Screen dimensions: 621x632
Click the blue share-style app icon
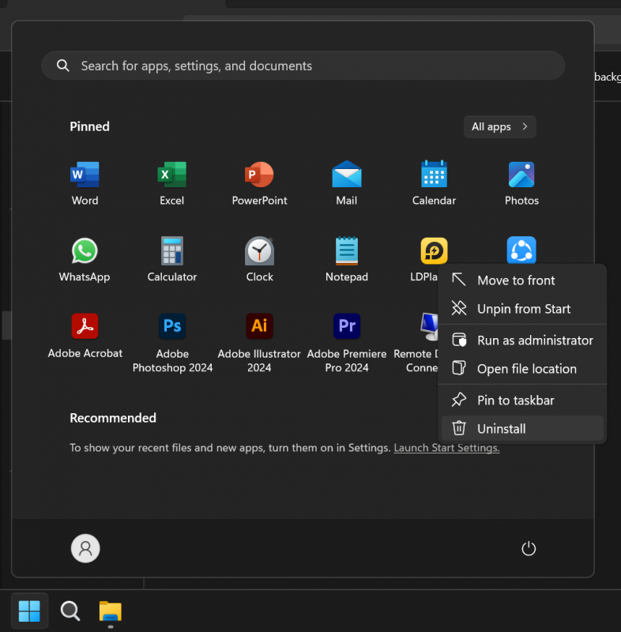[521, 250]
